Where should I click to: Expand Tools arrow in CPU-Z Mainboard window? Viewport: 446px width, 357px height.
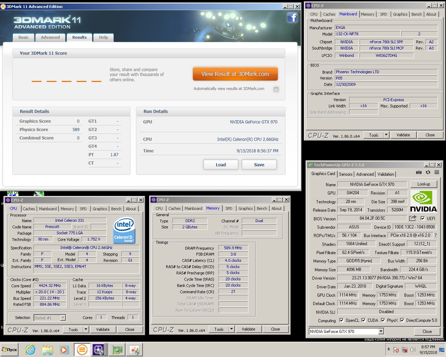point(386,135)
